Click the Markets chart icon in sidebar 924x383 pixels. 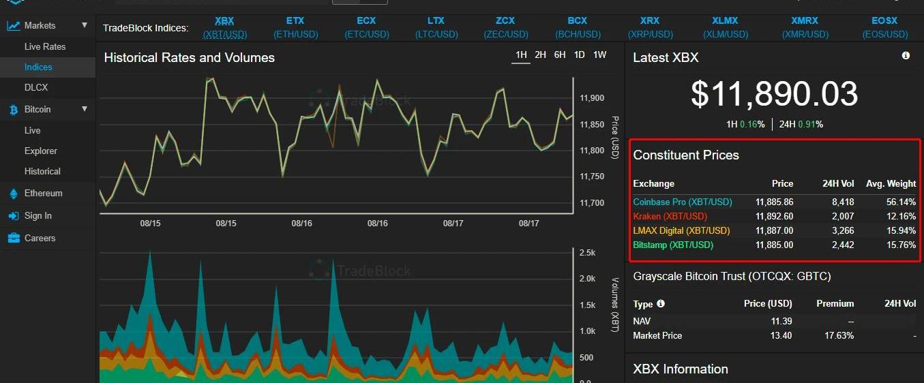point(13,26)
